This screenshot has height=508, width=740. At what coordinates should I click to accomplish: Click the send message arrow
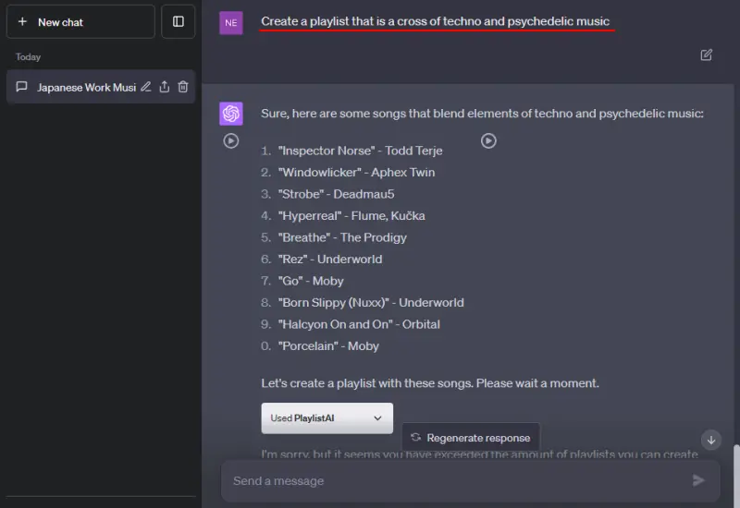click(x=698, y=480)
